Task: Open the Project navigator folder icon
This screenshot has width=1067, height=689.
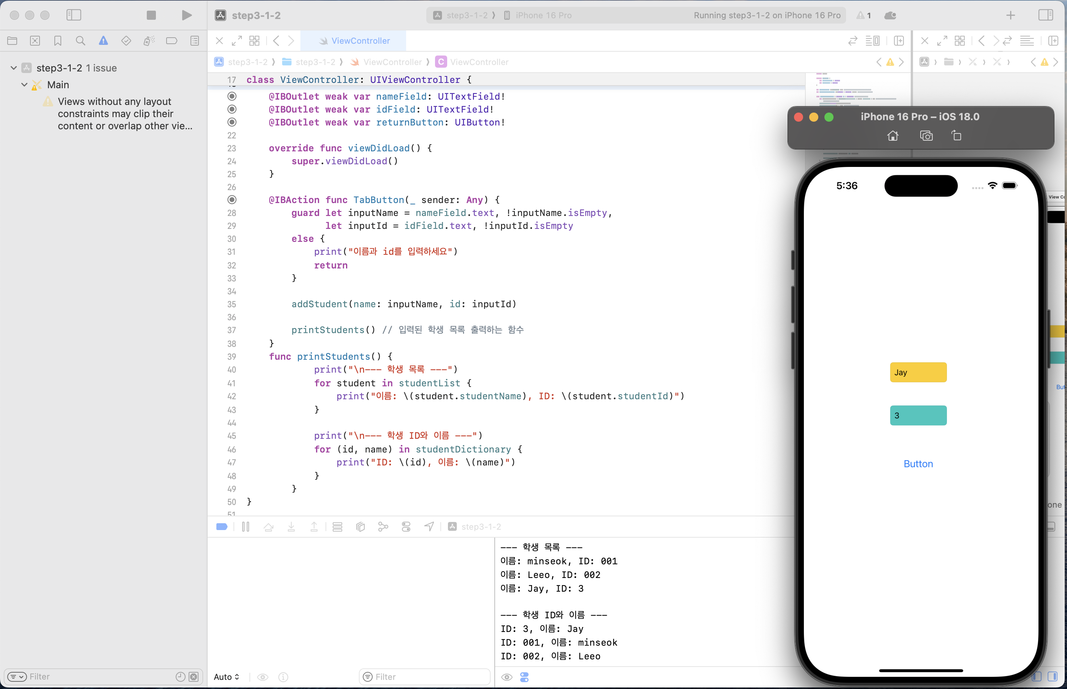Action: (x=12, y=41)
